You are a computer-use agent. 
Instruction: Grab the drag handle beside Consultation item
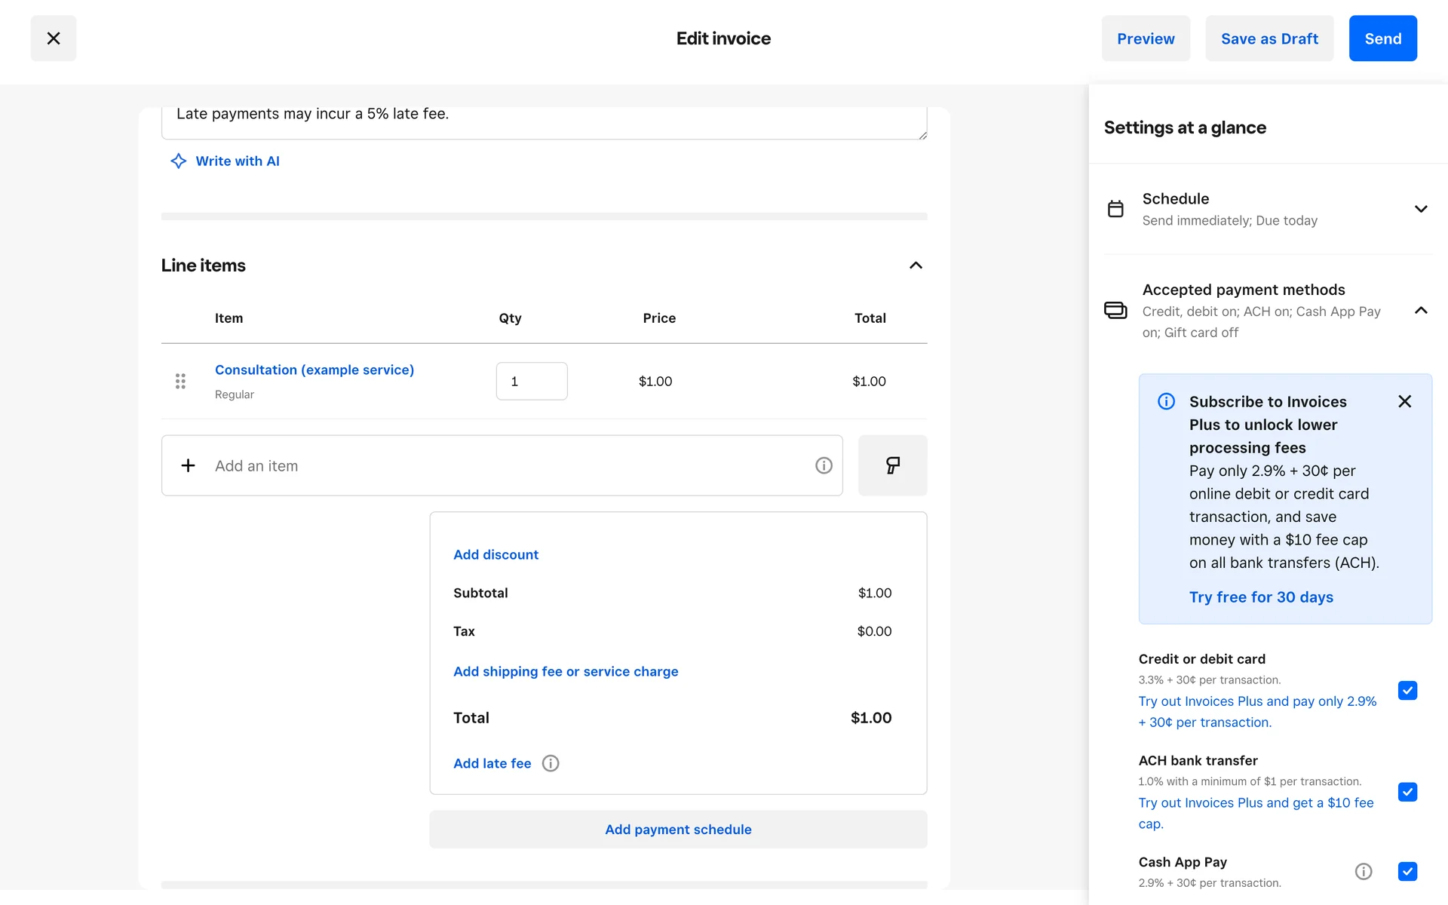[180, 381]
